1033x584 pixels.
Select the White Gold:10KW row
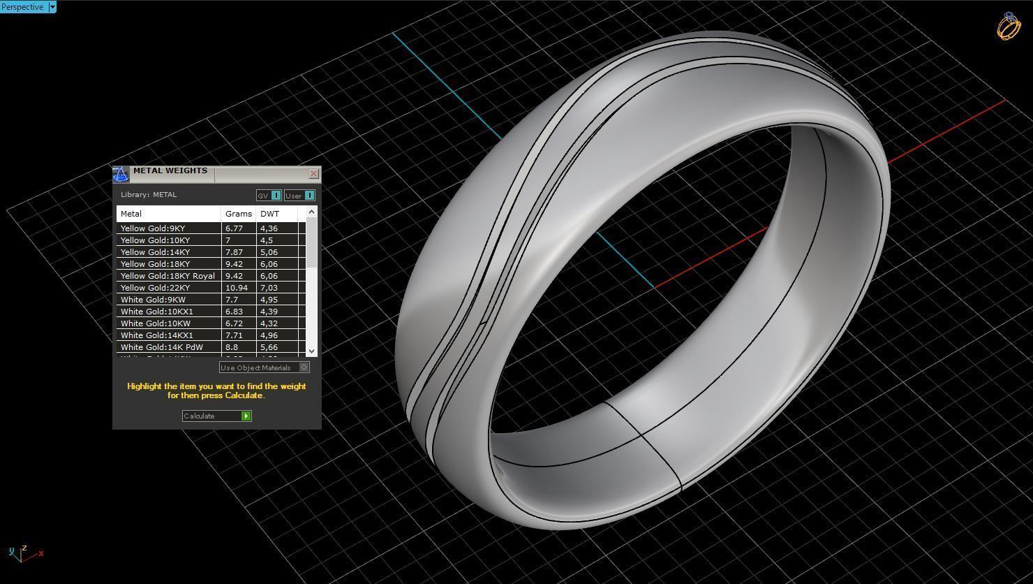coord(211,323)
